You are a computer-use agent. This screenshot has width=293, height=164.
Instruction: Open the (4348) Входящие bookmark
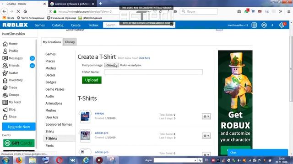[91, 18]
